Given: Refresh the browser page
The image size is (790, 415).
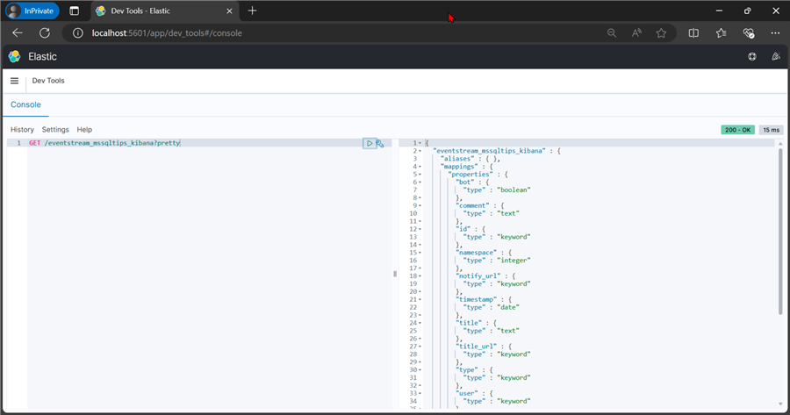Looking at the screenshot, I should coord(44,32).
